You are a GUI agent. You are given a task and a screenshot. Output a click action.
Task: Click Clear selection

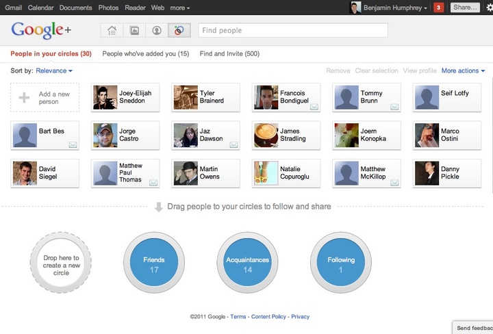pos(377,70)
